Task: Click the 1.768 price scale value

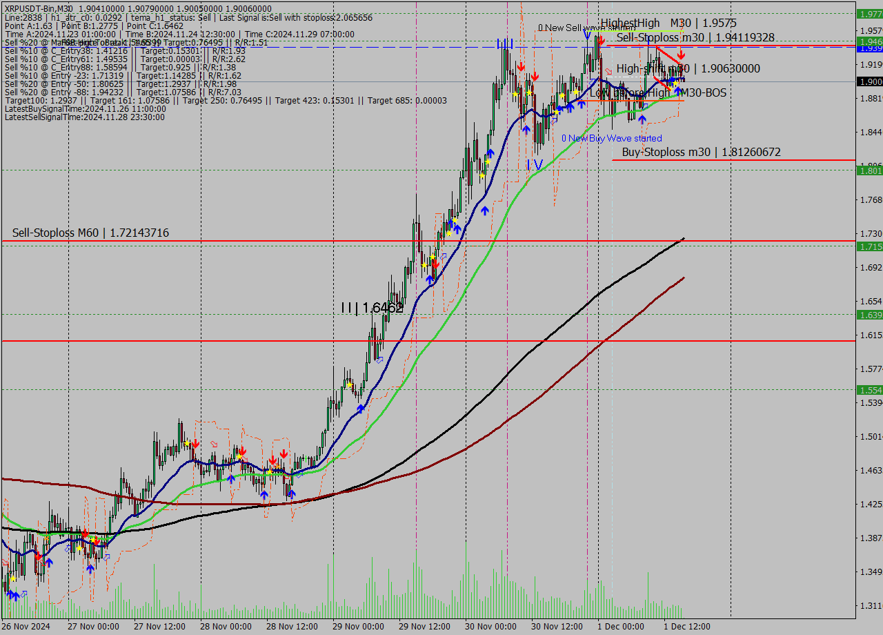Action: point(870,199)
